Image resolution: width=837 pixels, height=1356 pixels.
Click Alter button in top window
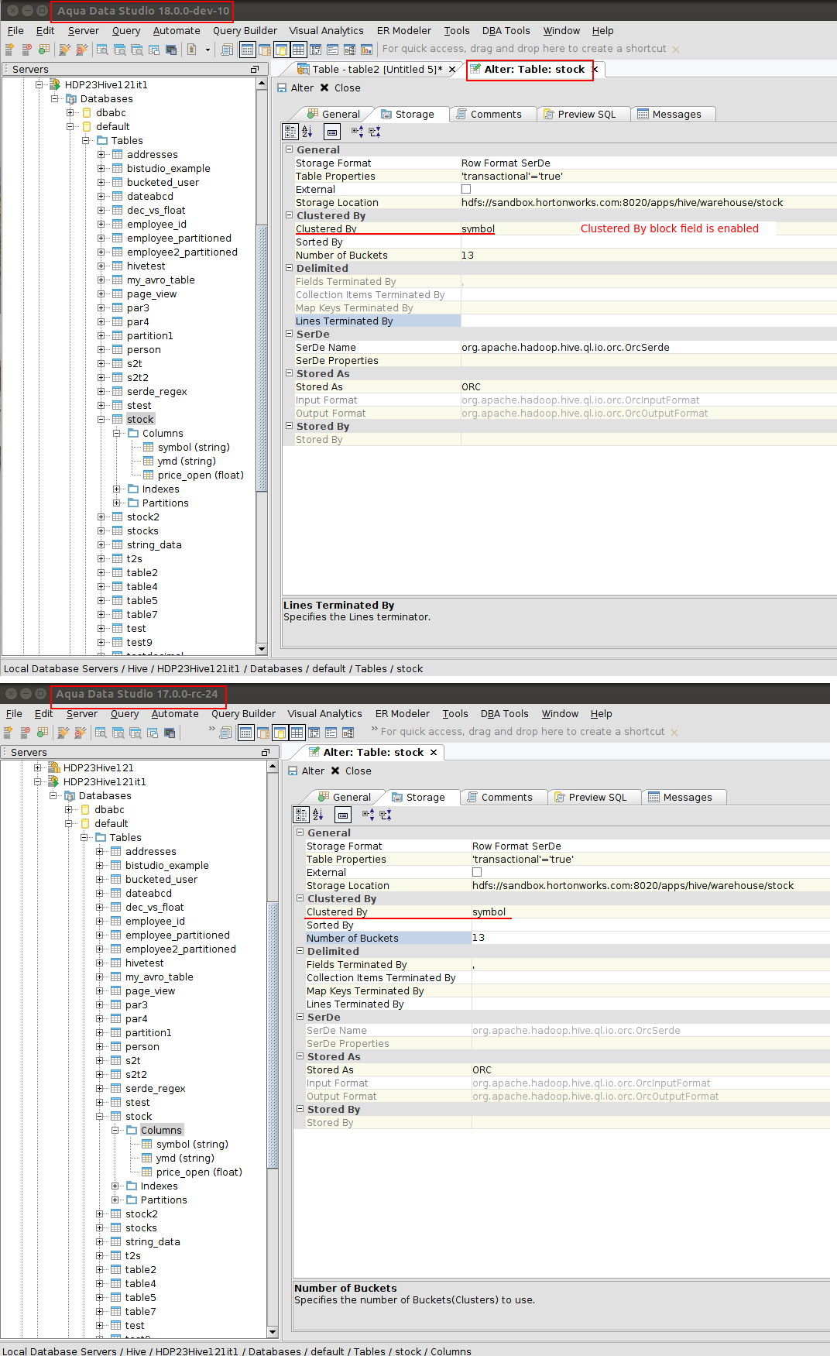coord(295,88)
